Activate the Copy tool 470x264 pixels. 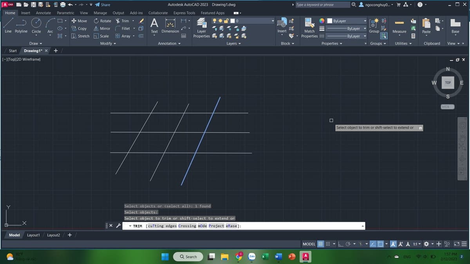(x=80, y=29)
